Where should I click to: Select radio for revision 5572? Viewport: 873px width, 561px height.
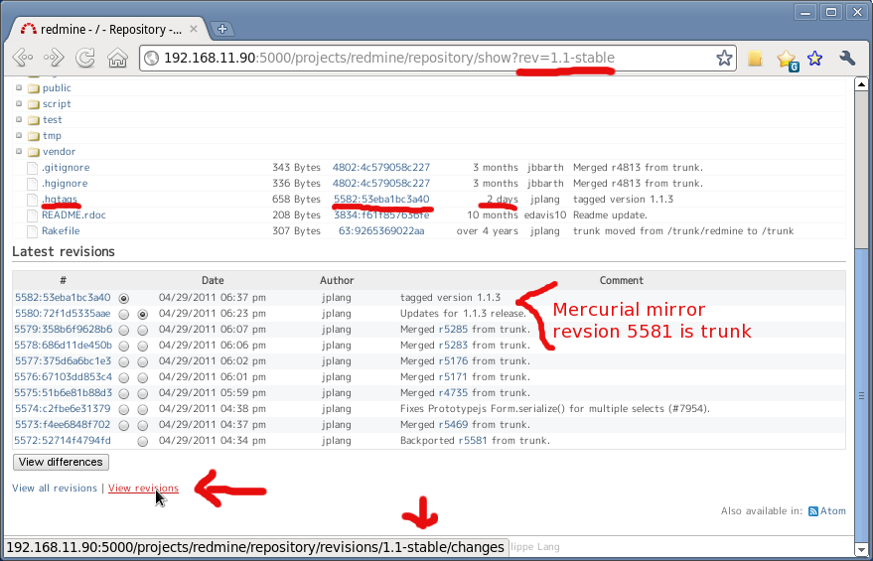click(x=143, y=441)
